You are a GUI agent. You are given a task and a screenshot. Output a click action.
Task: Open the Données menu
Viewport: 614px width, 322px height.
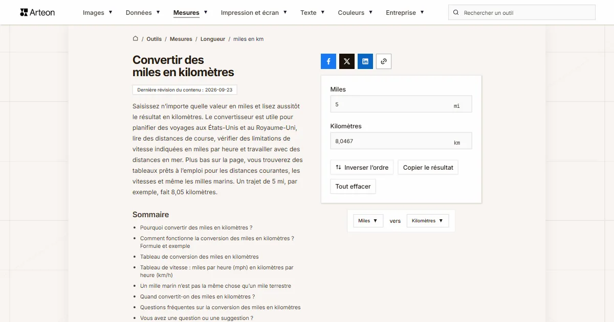(143, 13)
